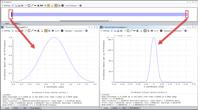Switch to Text tab in Propagation 1
Screen dimensions: 198x110
124,108
